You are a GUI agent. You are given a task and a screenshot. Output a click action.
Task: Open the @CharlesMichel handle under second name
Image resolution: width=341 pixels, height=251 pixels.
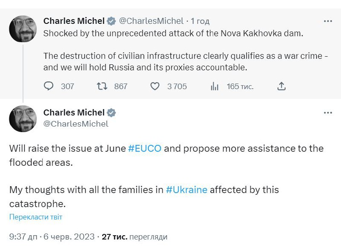click(x=76, y=124)
